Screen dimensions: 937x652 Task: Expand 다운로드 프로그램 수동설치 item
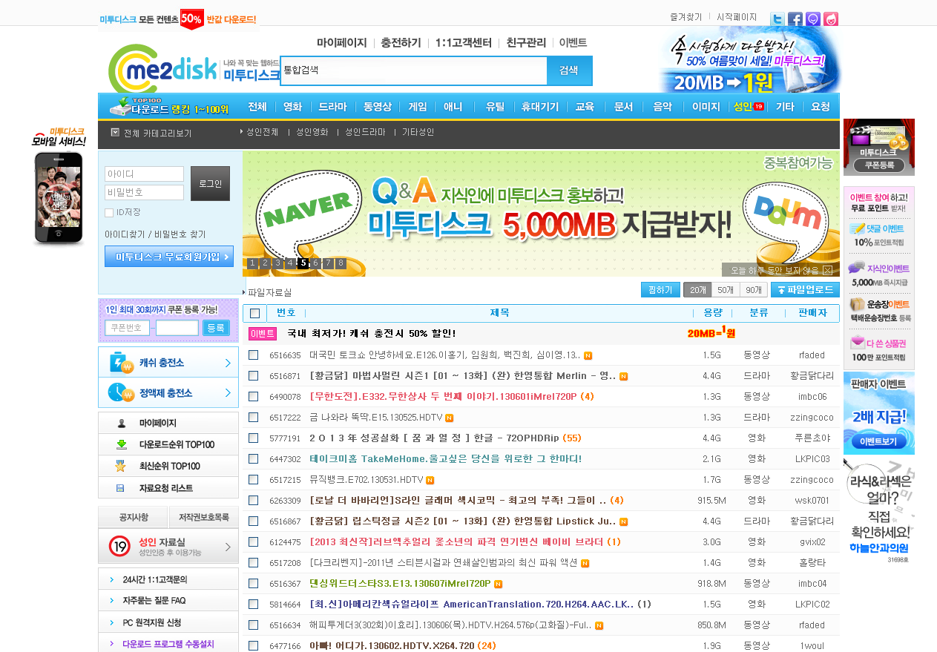click(x=168, y=643)
